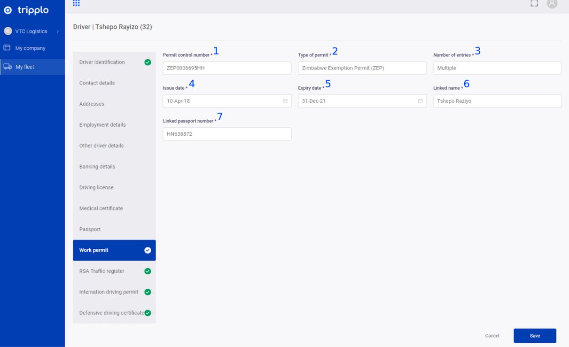Click the Cancel button
Image resolution: width=569 pixels, height=347 pixels.
[x=492, y=336]
